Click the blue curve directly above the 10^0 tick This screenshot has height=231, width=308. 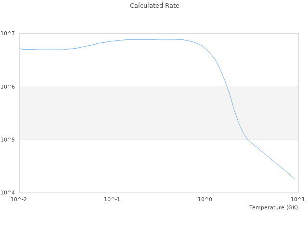pos(205,49)
